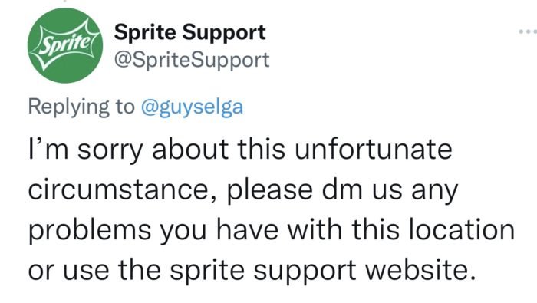Click the word 'unfortunate' in the tweet

pyautogui.click(x=374, y=149)
